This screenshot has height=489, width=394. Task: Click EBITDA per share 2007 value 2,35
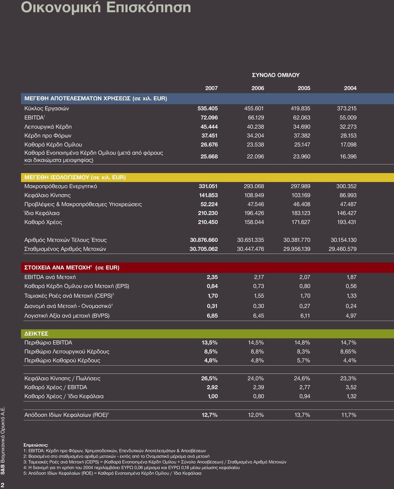point(212,277)
